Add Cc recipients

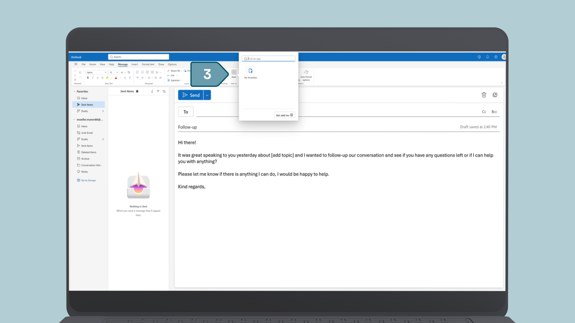click(484, 112)
